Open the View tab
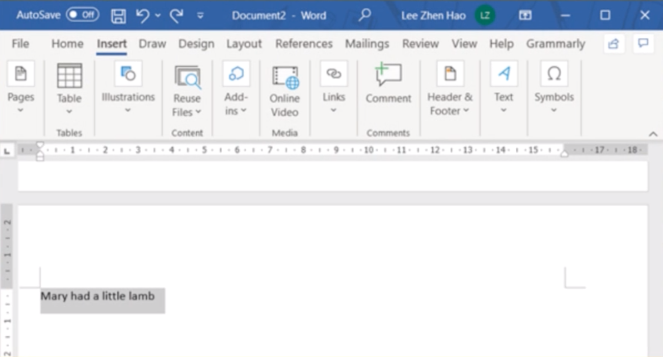The height and width of the screenshot is (357, 663). coord(464,44)
